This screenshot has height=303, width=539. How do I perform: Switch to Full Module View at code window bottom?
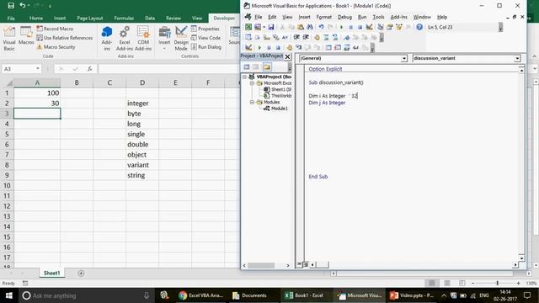click(306, 264)
